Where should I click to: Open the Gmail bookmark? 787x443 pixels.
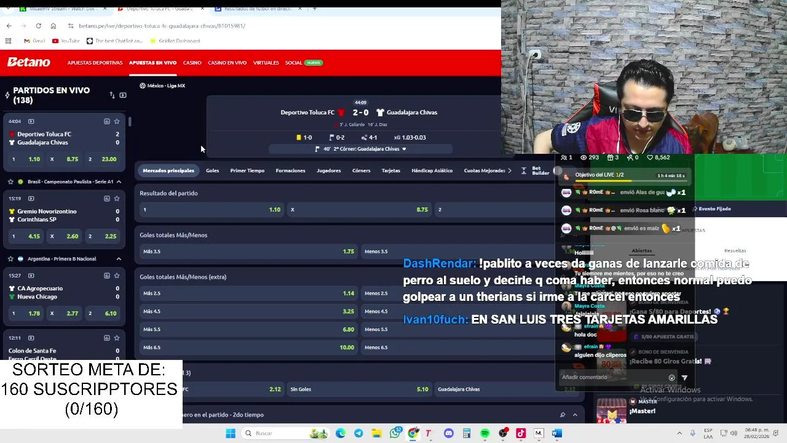[34, 41]
